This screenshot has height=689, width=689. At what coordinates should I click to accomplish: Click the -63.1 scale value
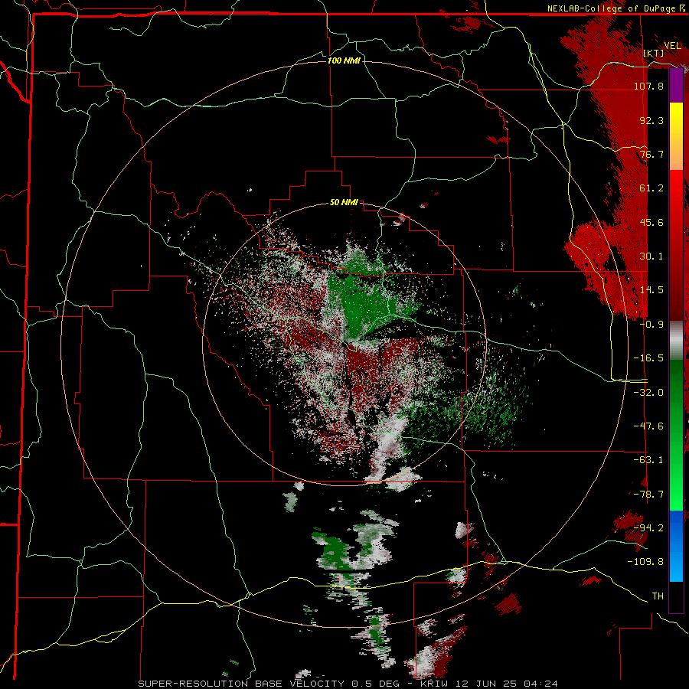tap(648, 460)
